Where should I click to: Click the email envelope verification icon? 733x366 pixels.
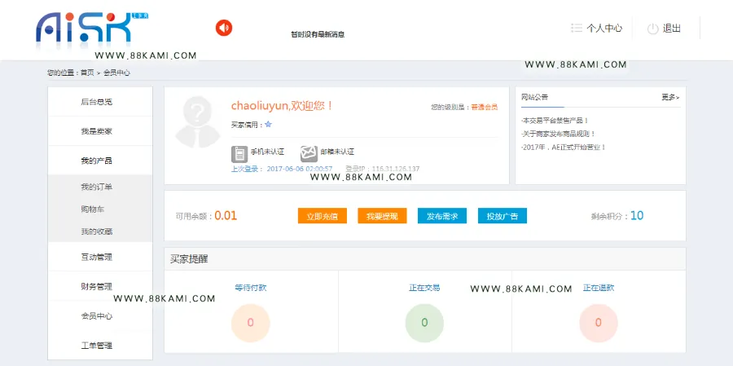click(x=309, y=153)
